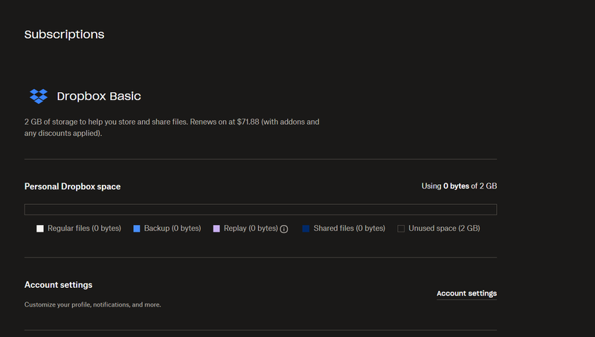Click the Personal Dropbox space heading

(72, 186)
